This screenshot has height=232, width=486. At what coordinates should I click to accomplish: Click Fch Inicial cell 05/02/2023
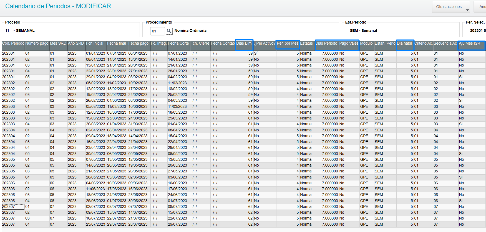pyautogui.click(x=95, y=83)
